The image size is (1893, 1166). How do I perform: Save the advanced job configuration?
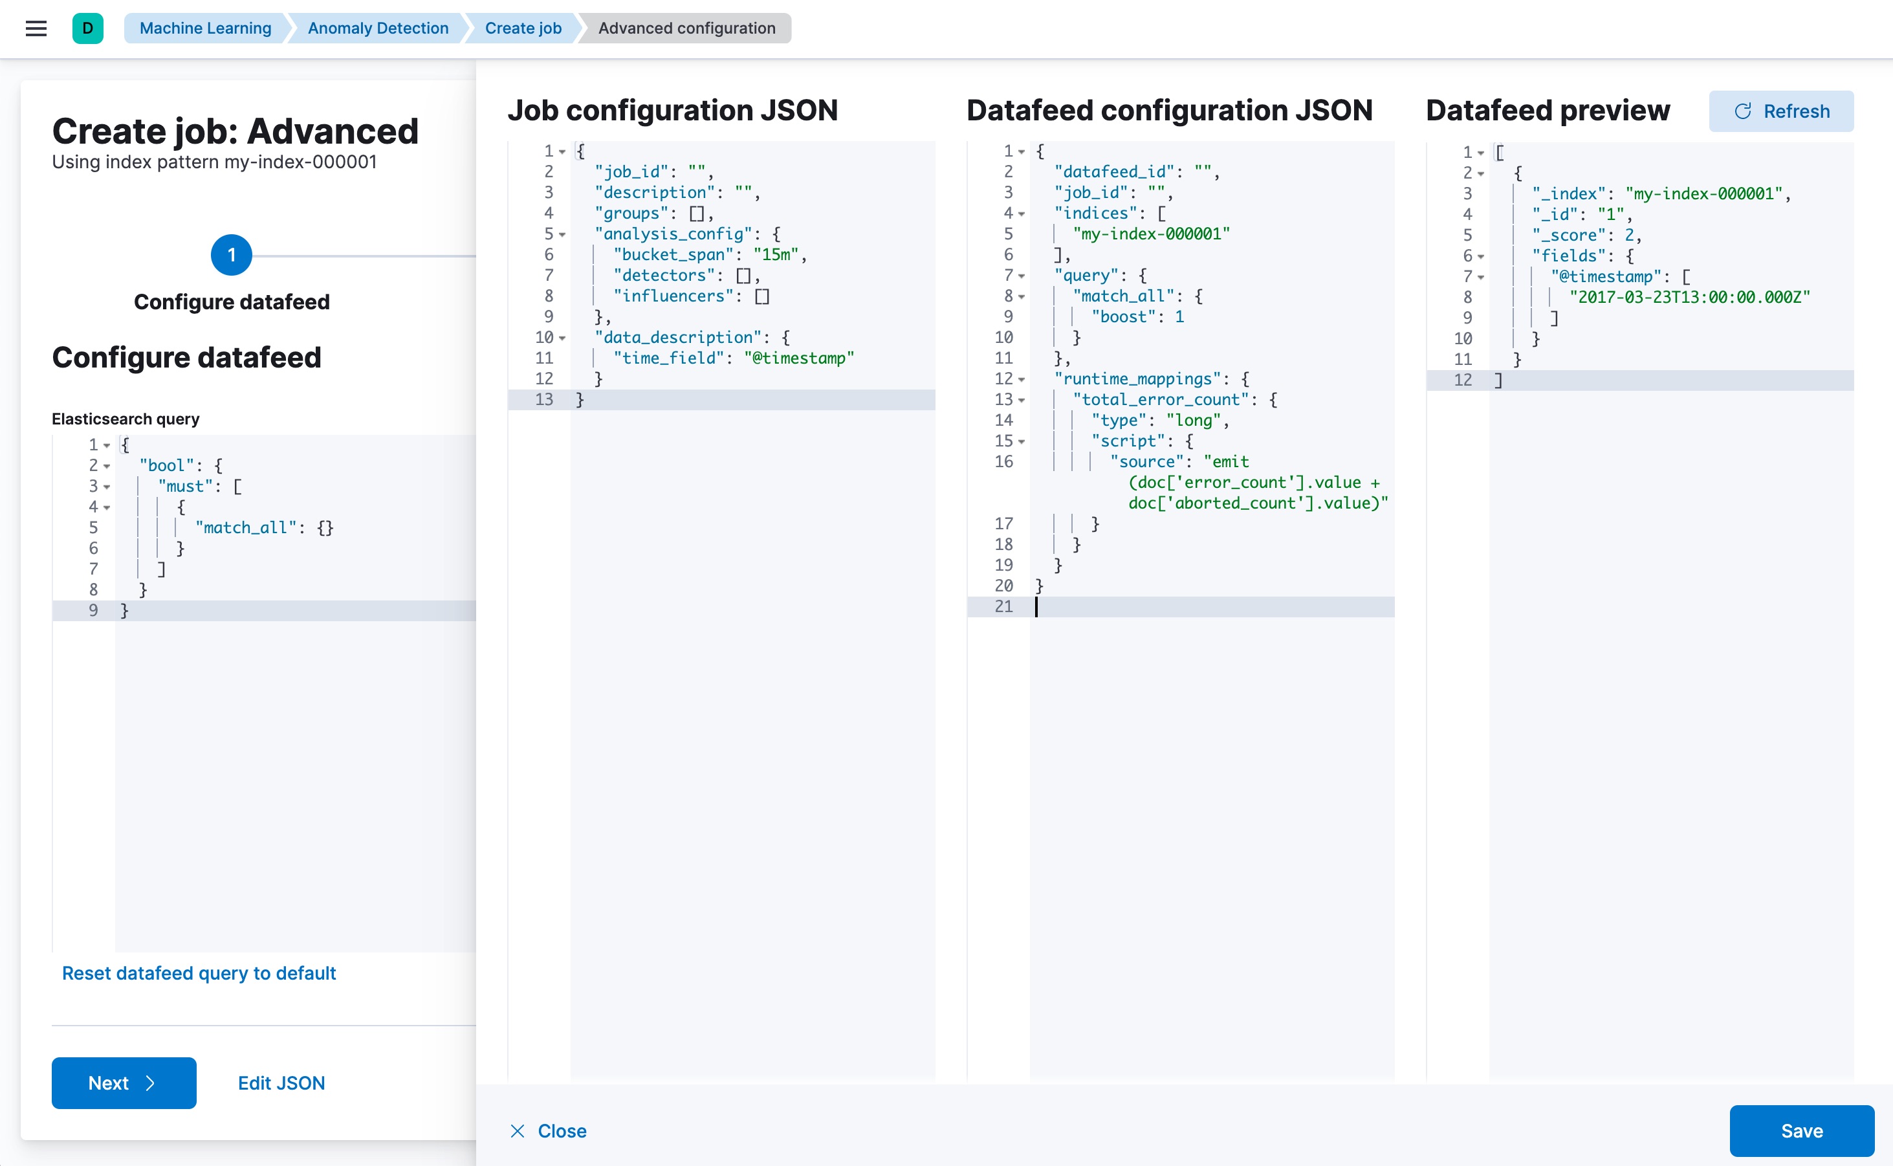click(x=1802, y=1130)
